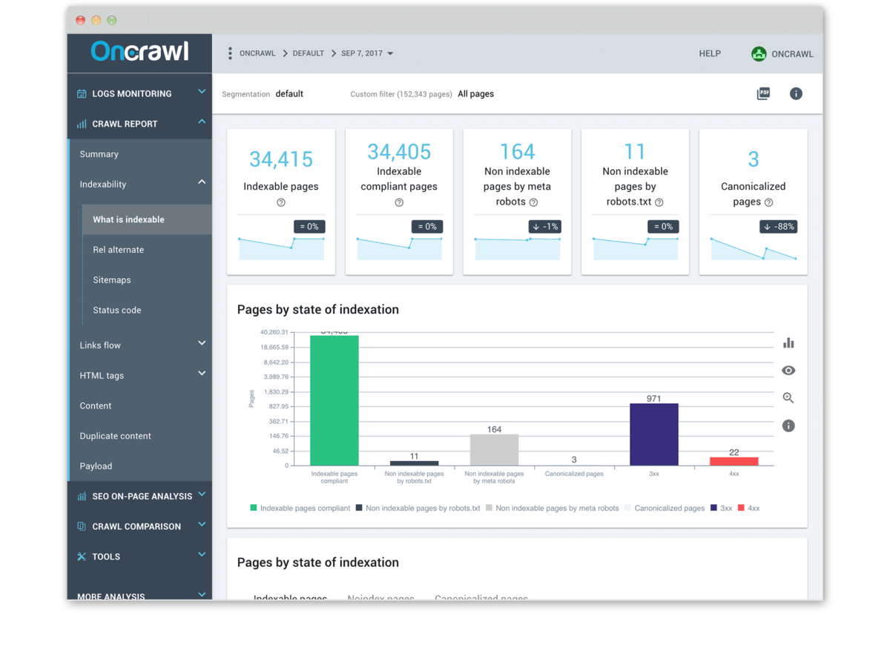
Task: Click the Tools wrench icon in sidebar
Action: click(x=80, y=557)
